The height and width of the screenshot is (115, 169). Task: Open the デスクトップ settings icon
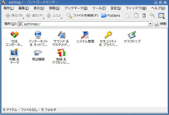[132, 35]
